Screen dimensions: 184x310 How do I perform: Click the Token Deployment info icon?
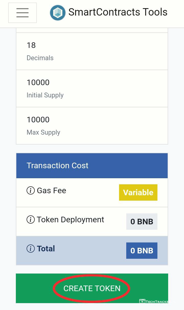click(x=31, y=219)
